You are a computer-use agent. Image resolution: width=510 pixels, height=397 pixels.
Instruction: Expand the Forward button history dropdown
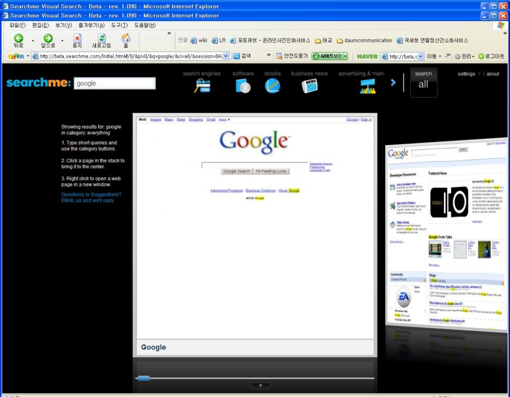pyautogui.click(x=62, y=41)
